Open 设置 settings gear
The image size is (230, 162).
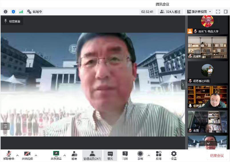click(174, 155)
